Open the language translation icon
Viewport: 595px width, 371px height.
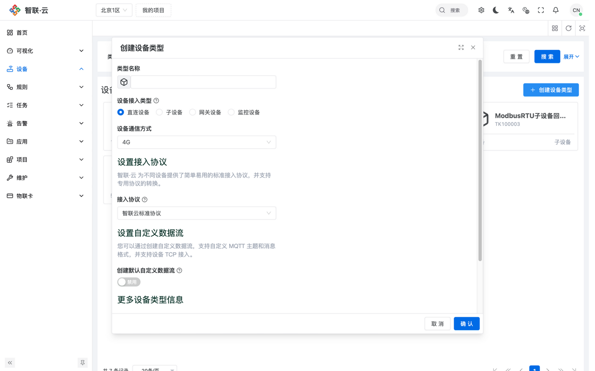[x=511, y=10]
